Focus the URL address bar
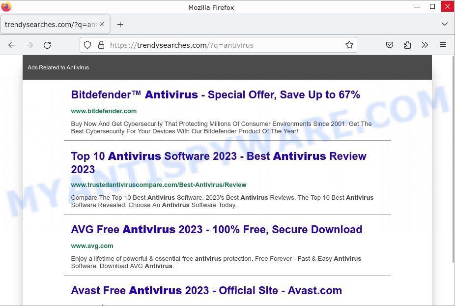Image resolution: width=455 pixels, height=306 pixels. coord(218,45)
